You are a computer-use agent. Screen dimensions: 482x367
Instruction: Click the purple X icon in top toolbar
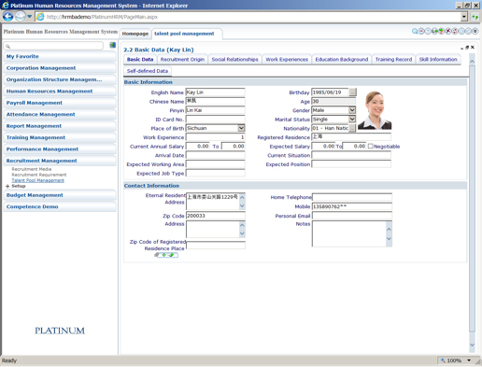tap(448, 31)
